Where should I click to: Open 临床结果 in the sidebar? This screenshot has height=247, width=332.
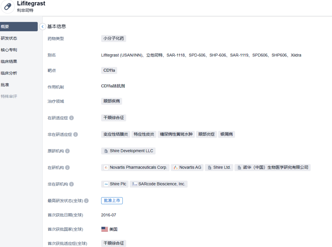(x=9, y=62)
